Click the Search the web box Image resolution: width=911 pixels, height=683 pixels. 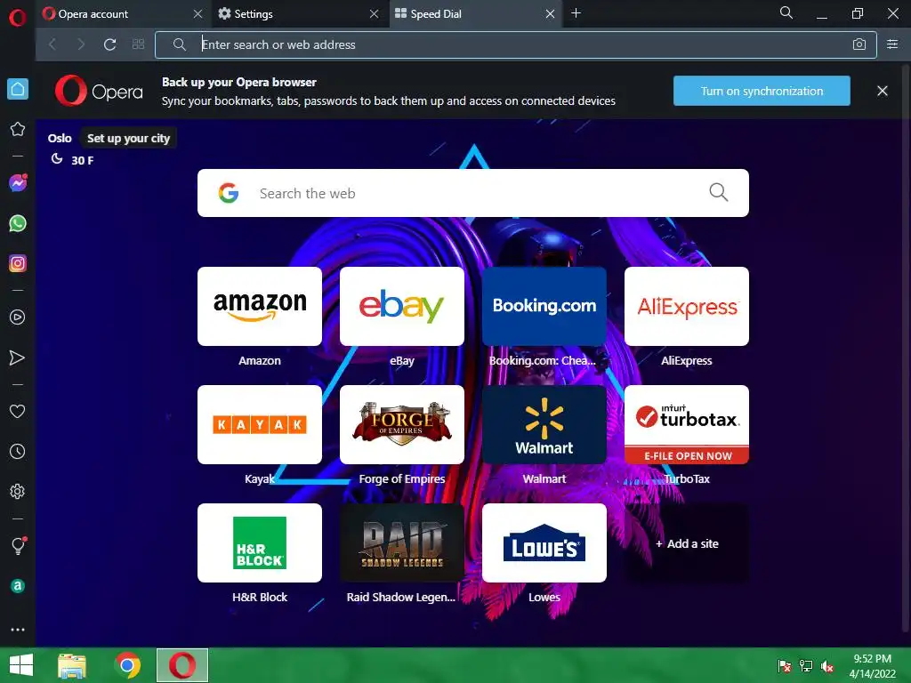click(473, 193)
